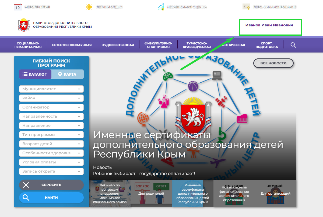Open search with the magnifier icon in navigation bar
This screenshot has height=217, width=323.
(x=293, y=45)
